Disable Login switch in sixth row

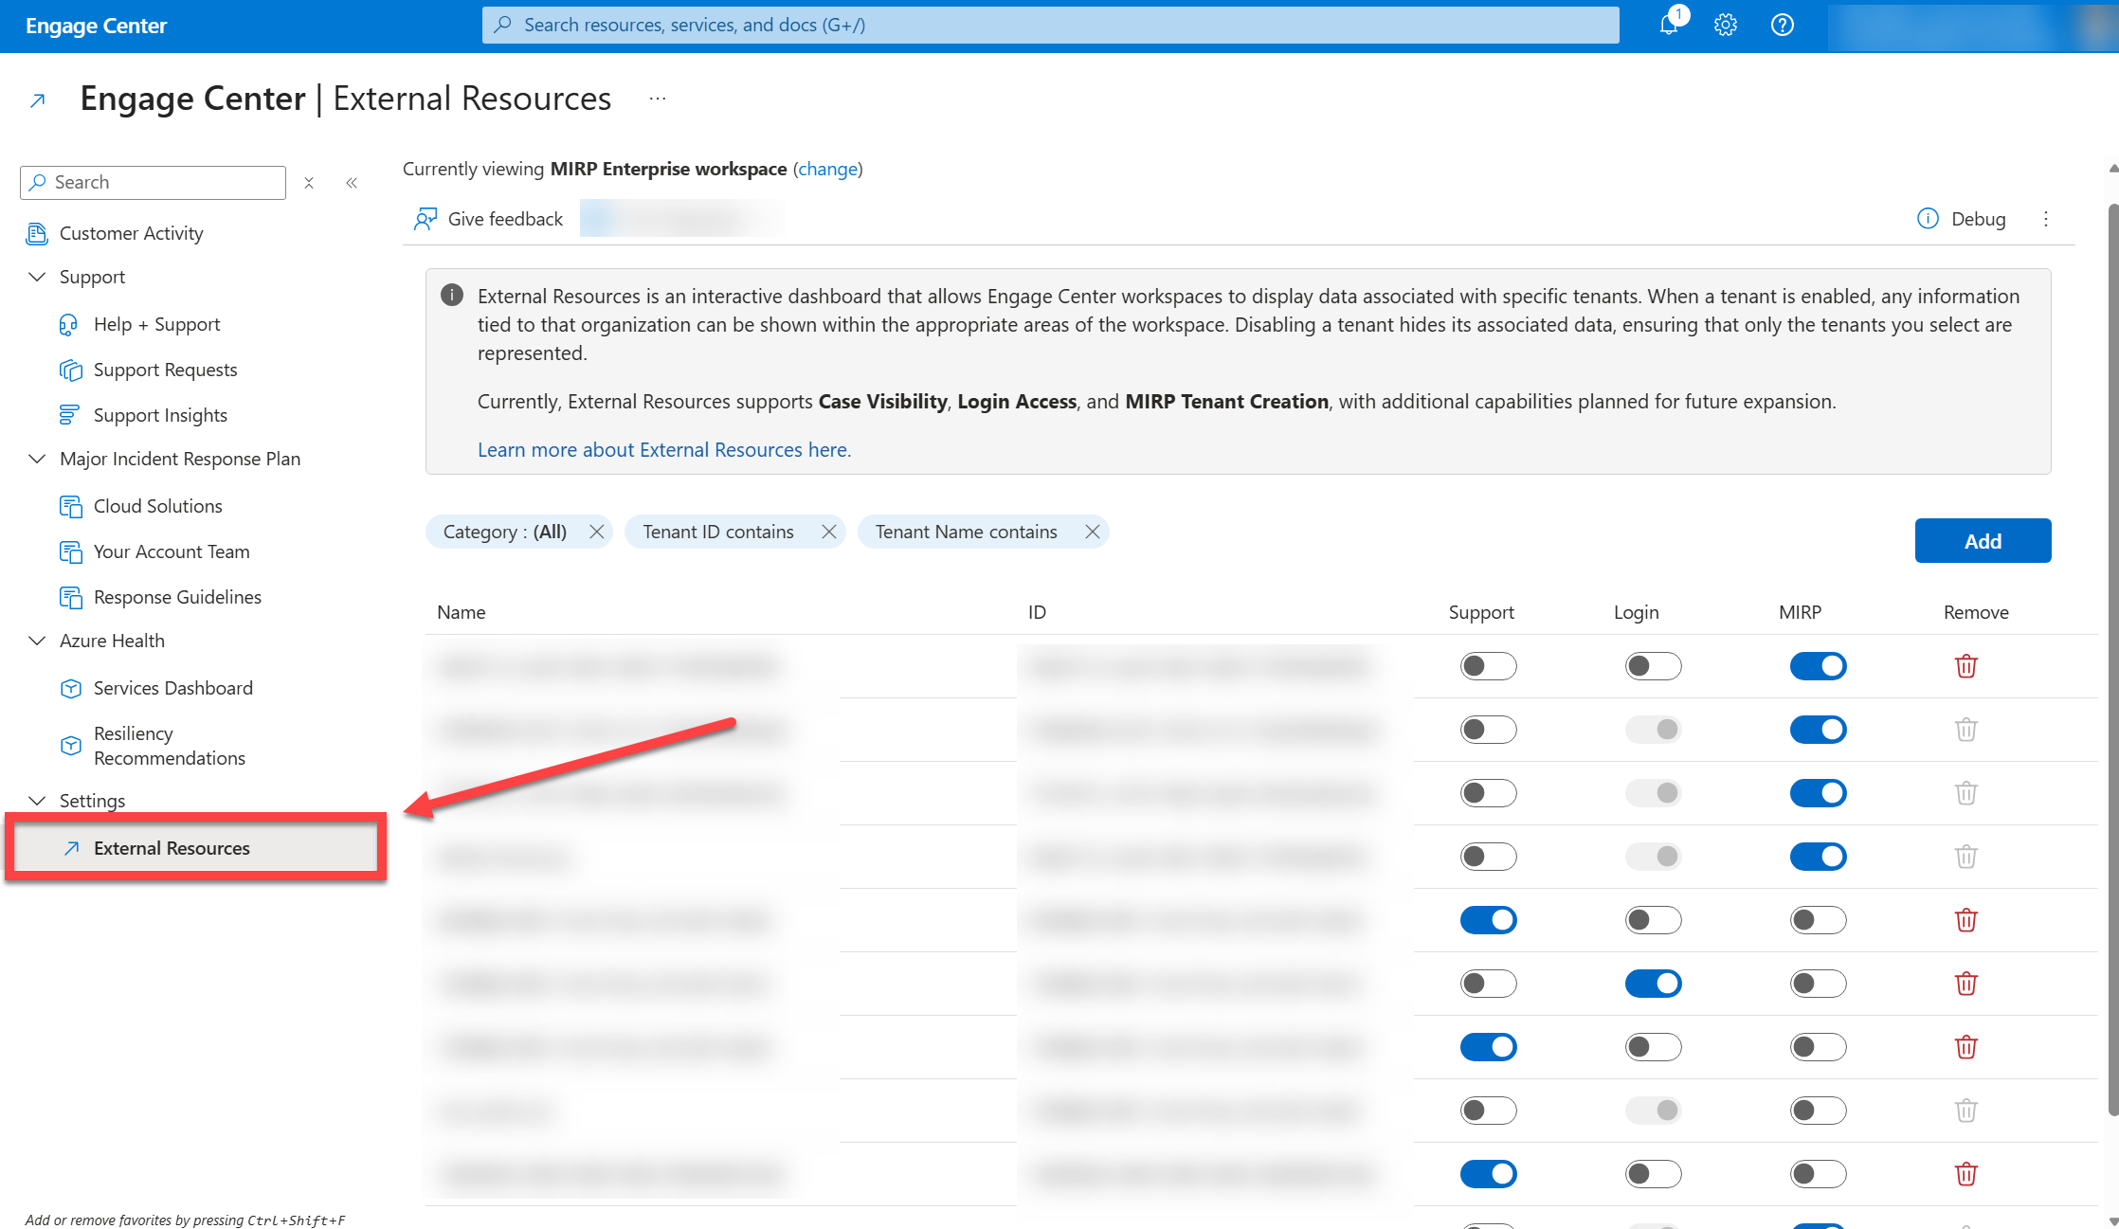(1654, 984)
